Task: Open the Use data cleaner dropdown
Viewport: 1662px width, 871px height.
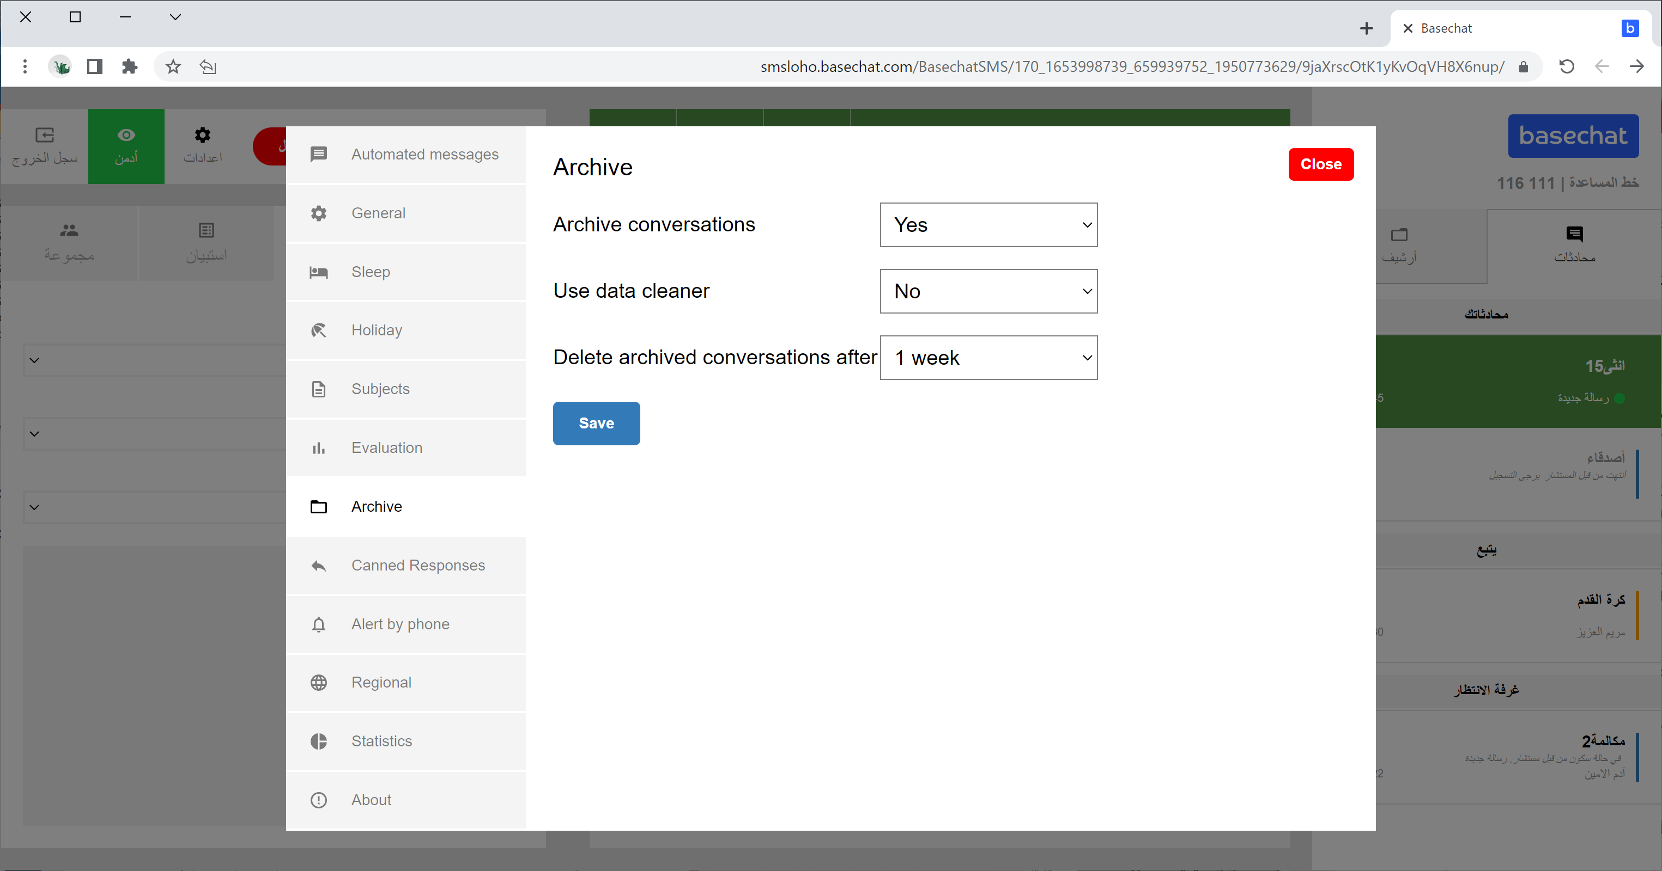Action: click(988, 291)
